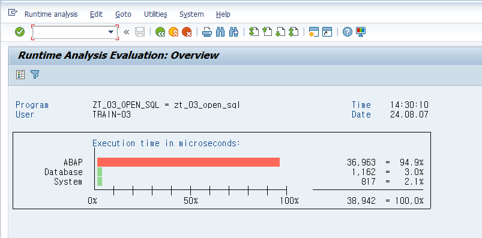Click the ABAP row label

coord(73,162)
